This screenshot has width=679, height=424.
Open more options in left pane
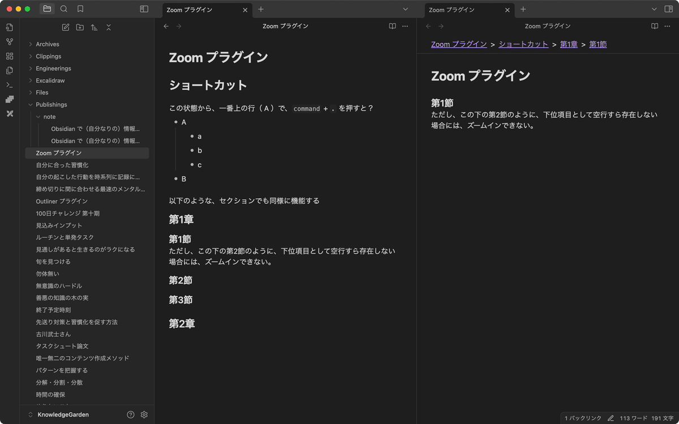click(x=405, y=26)
